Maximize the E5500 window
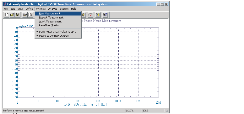Viewport: 244px width, 114px height. pyautogui.click(x=162, y=4)
